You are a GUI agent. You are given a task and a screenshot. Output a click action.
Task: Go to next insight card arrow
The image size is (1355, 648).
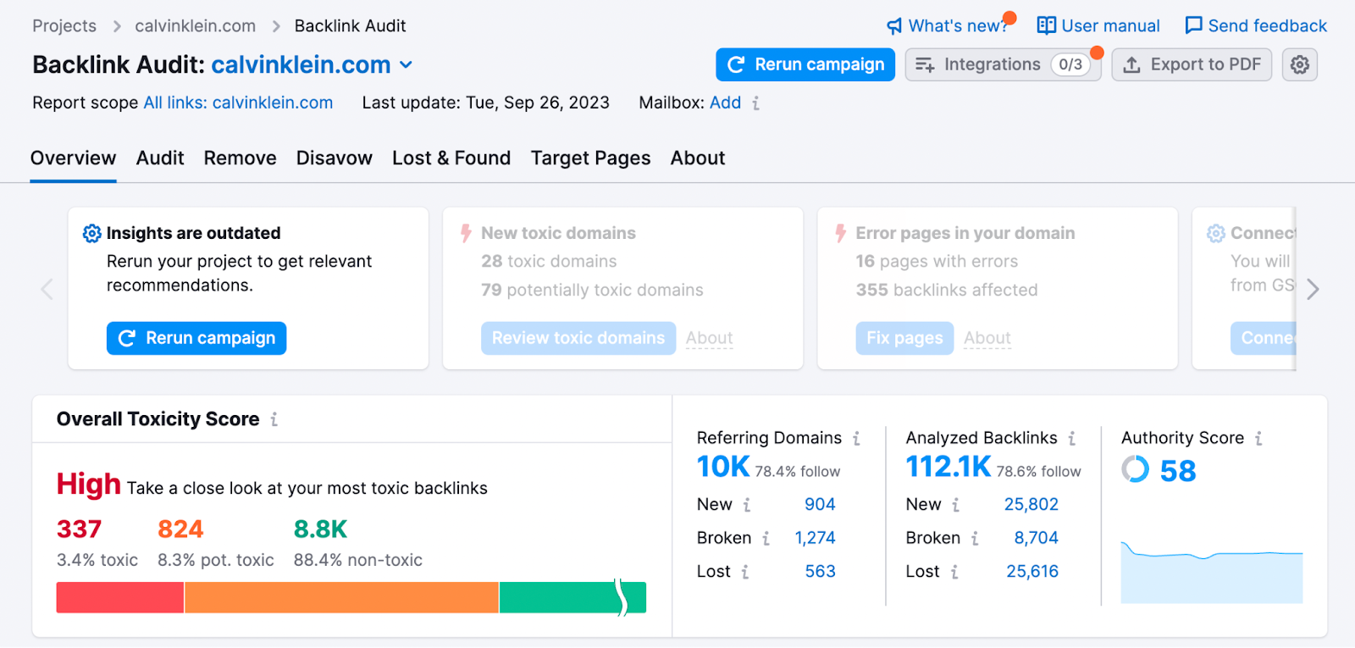[x=1313, y=290]
